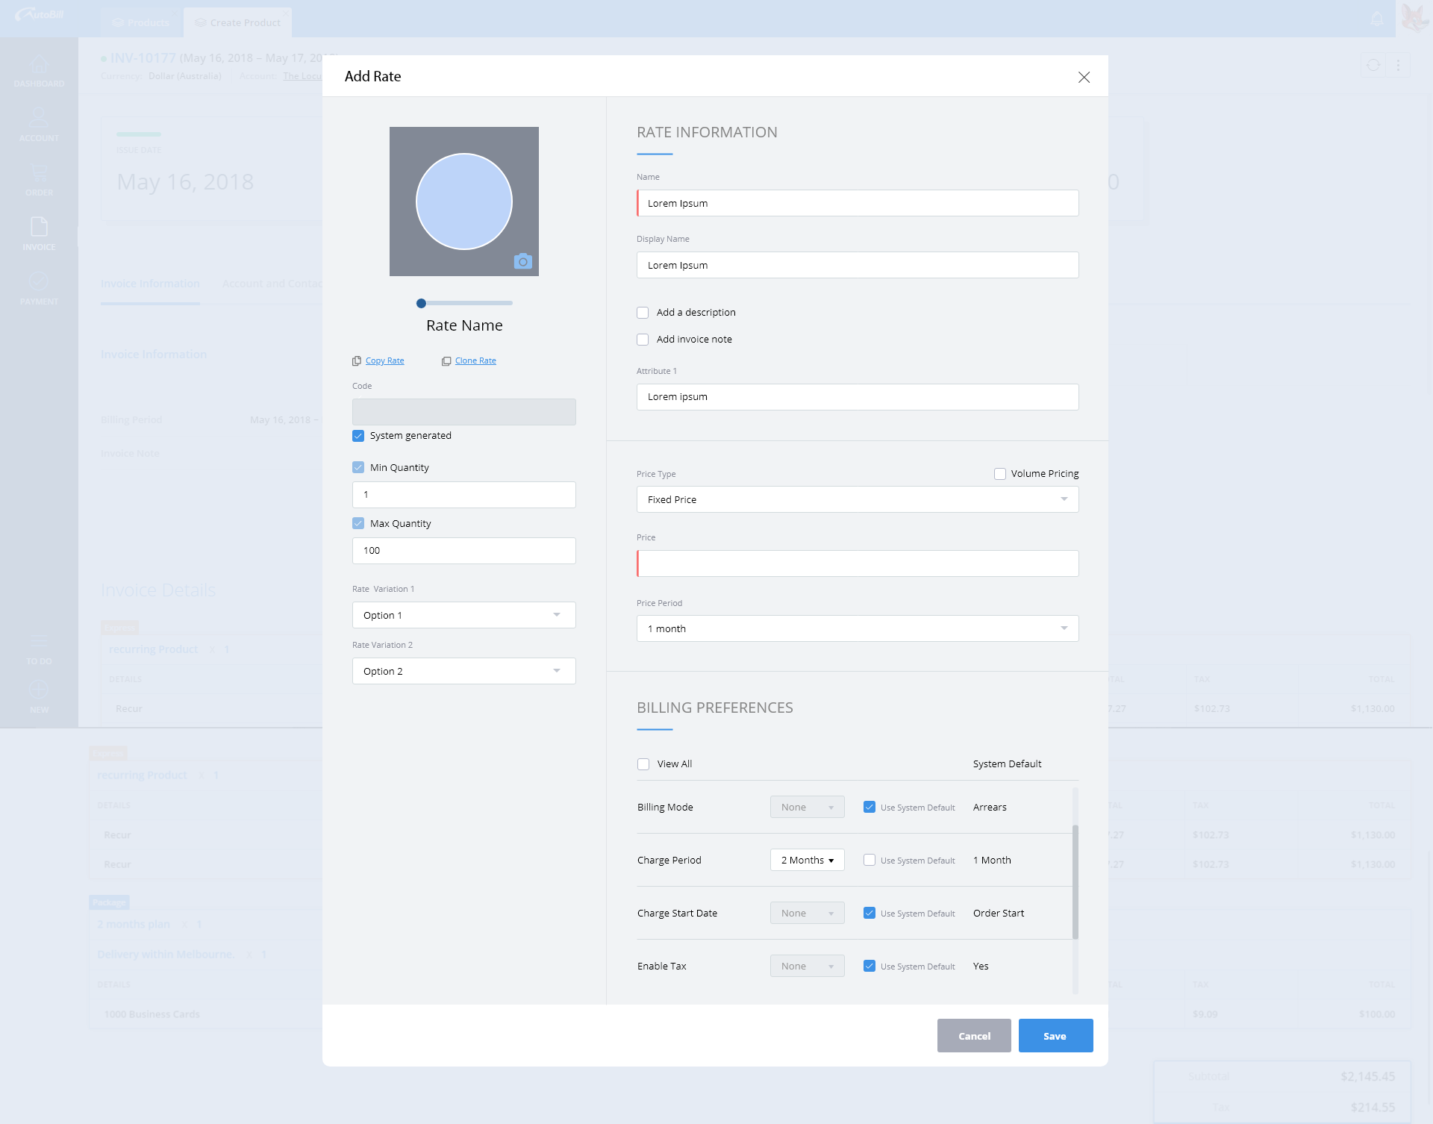Expand the Price Type dropdown
1433x1124 pixels.
857,499
